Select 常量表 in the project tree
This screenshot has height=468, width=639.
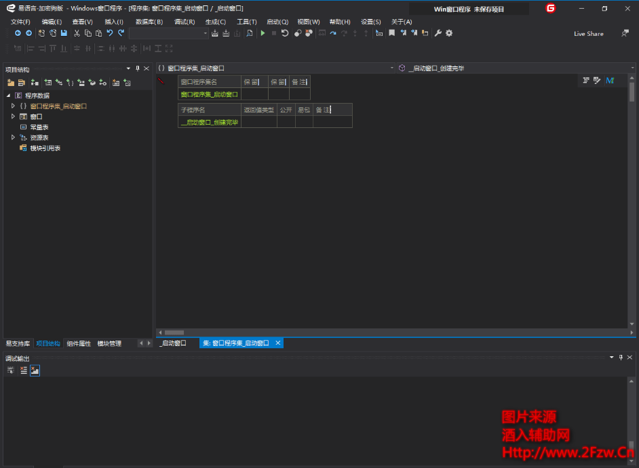[x=39, y=127]
